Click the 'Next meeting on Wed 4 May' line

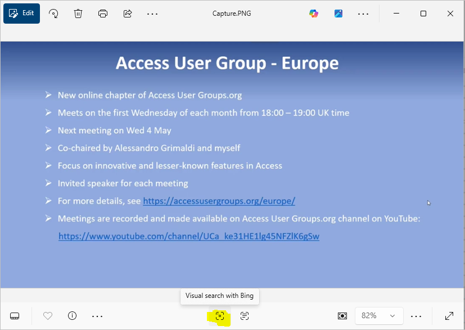pyautogui.click(x=115, y=131)
